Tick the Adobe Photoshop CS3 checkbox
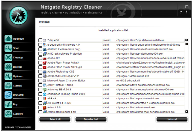The height and width of the screenshot is (132, 193). tap(40, 72)
